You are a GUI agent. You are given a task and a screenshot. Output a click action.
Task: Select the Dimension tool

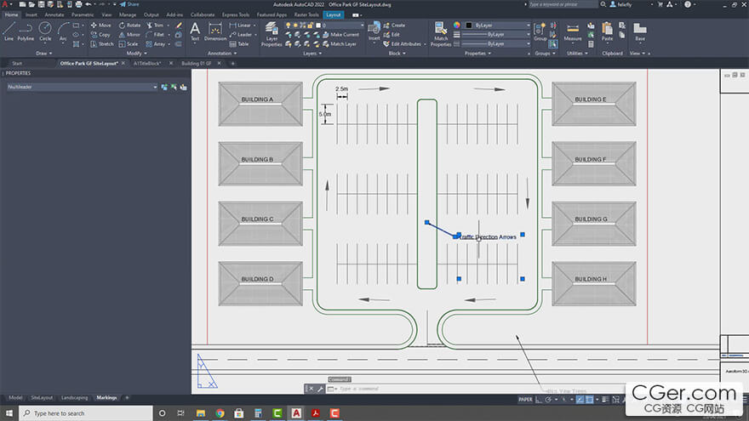tap(215, 31)
